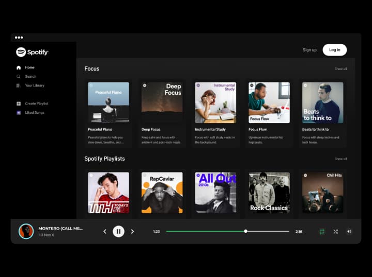The image size is (372, 277).
Task: Click the Liked Songs heart icon
Action: point(19,113)
